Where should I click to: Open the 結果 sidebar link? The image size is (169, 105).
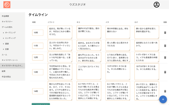[x=4, y=71]
